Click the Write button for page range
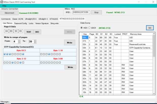This screenshot has width=157, height=104. [70, 43]
